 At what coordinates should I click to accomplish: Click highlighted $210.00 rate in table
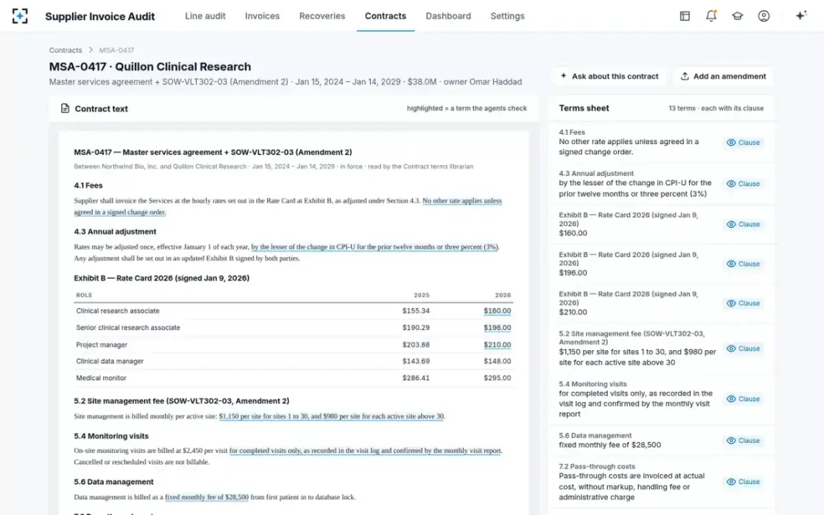[497, 345]
